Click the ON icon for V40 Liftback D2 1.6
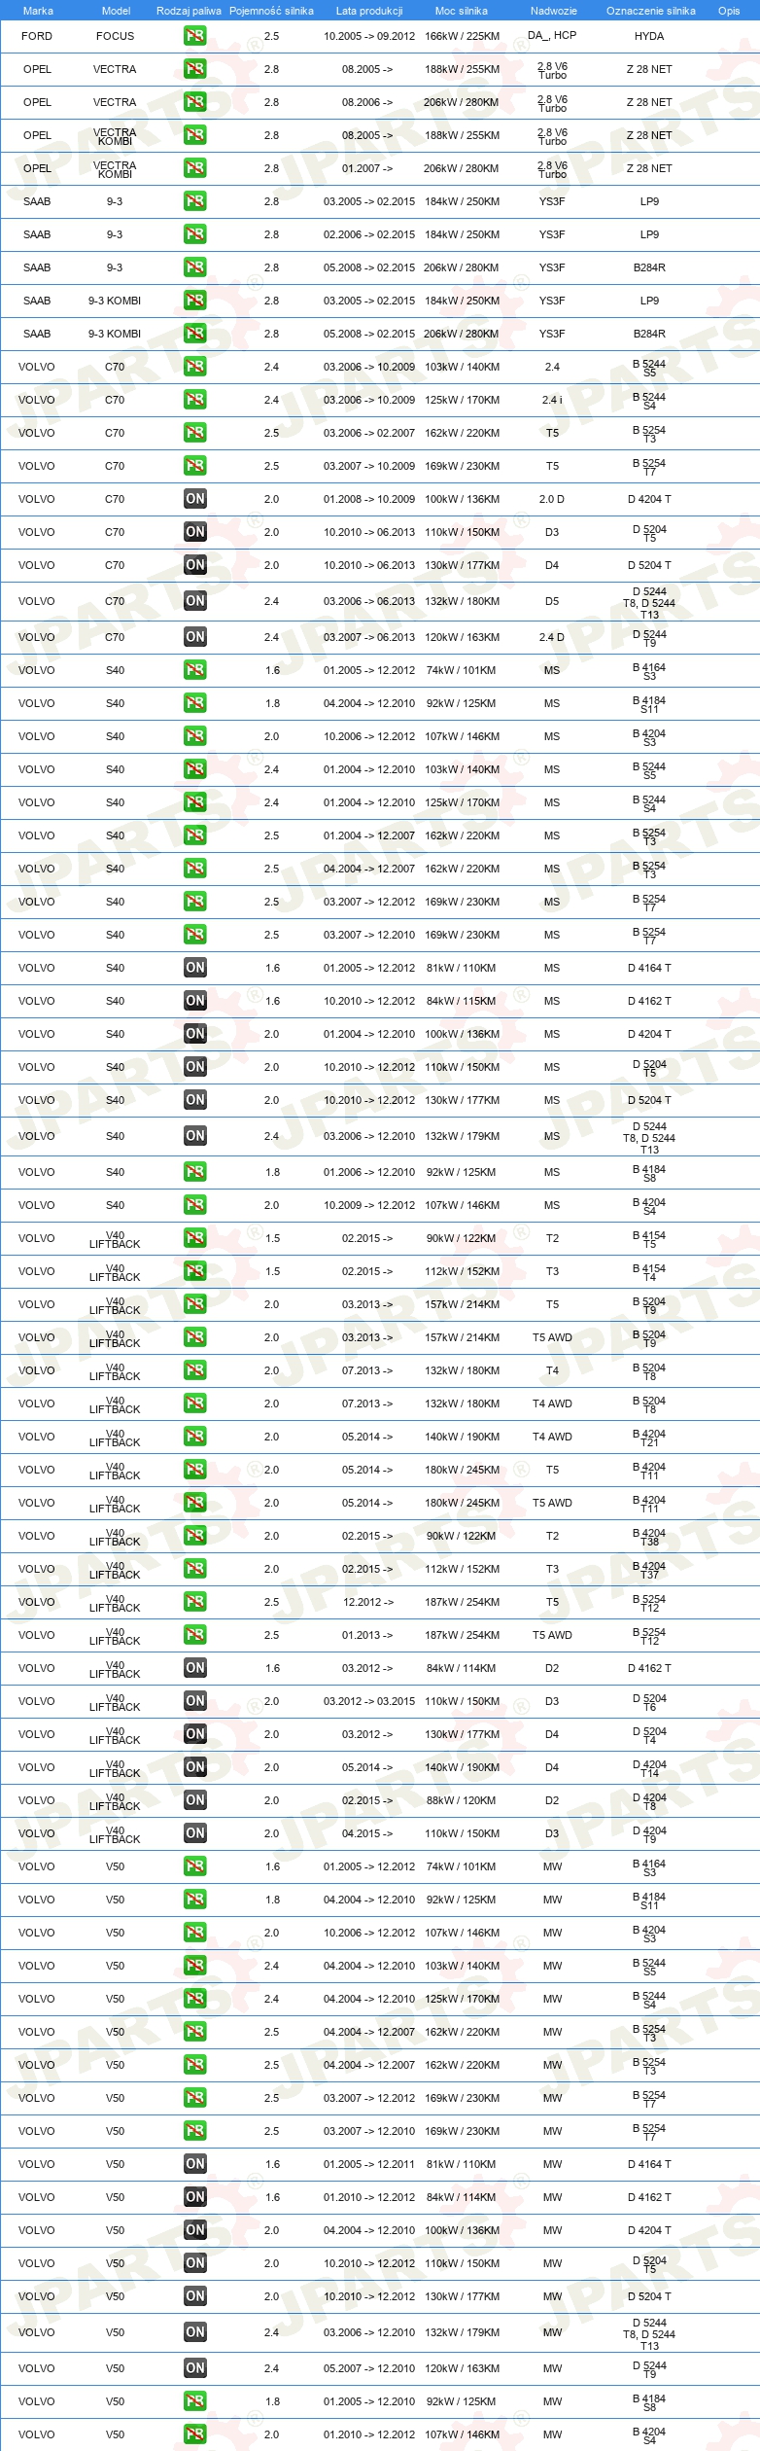The image size is (760, 2451). pyautogui.click(x=195, y=1668)
